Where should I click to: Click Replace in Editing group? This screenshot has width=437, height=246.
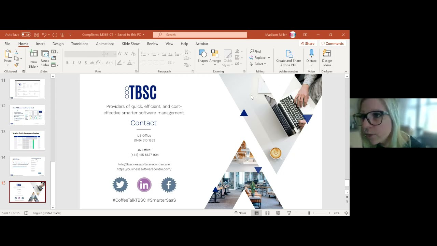258,58
